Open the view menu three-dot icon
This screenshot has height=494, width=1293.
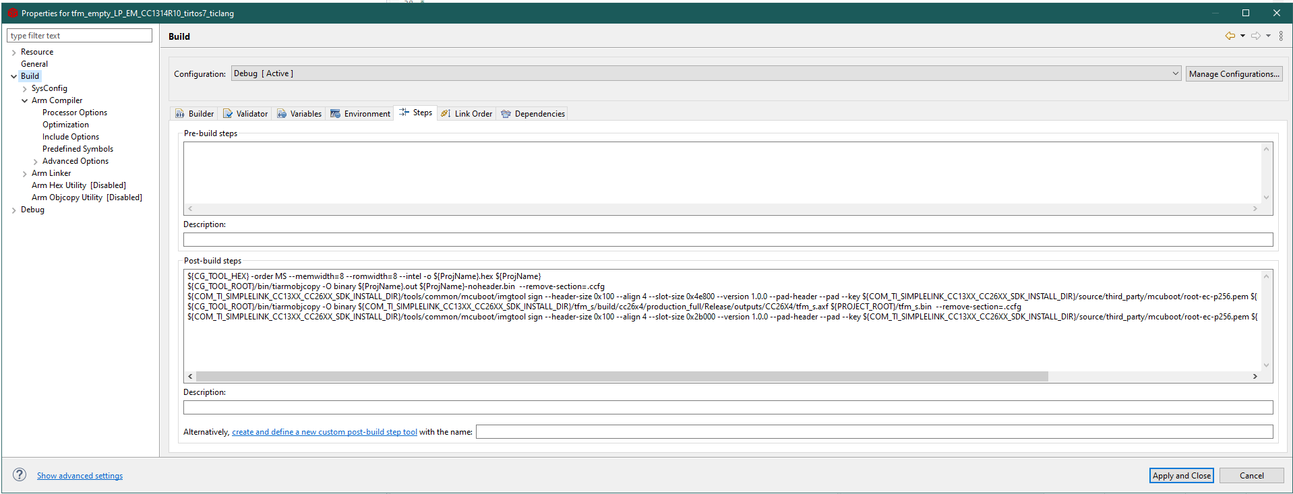1281,36
